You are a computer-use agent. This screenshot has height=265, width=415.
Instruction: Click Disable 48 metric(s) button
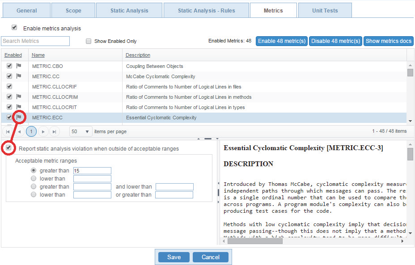point(335,41)
